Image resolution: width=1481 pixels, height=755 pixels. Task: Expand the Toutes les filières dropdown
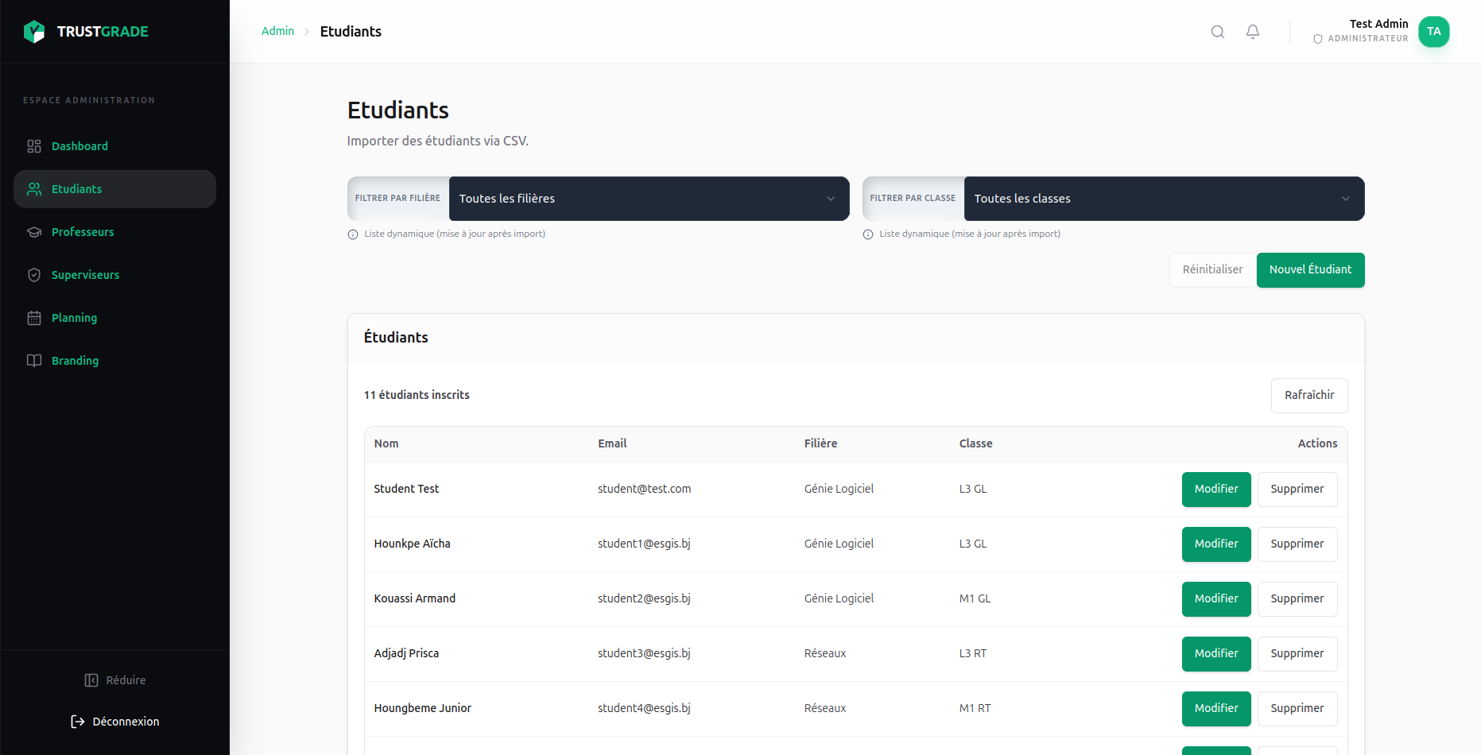point(648,199)
